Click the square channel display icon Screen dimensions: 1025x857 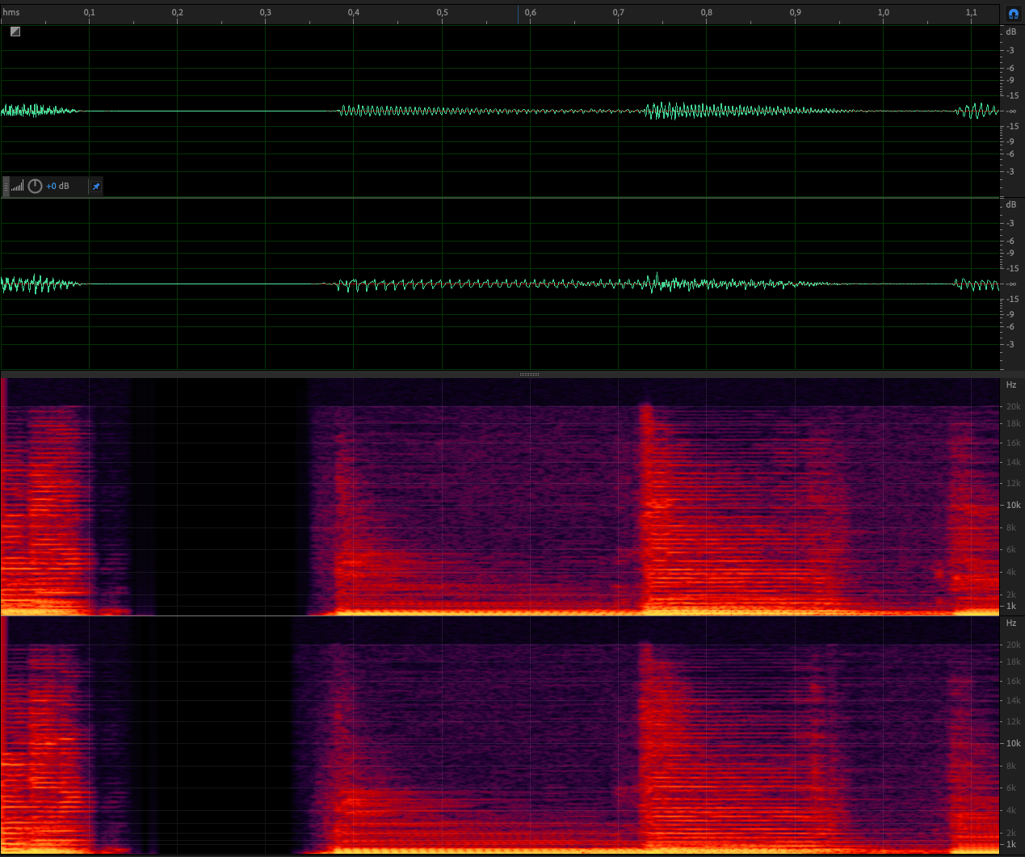point(15,32)
